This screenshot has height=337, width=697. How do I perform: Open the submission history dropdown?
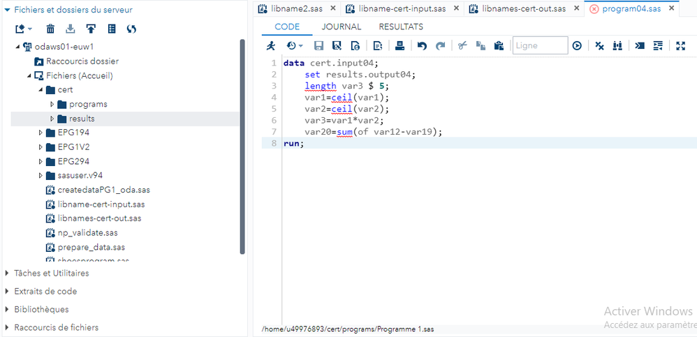(x=295, y=46)
